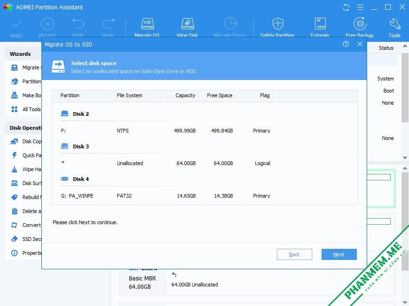The width and height of the screenshot is (409, 306).
Task: Open Migrate OS wizard in sidebar
Action: coord(26,67)
